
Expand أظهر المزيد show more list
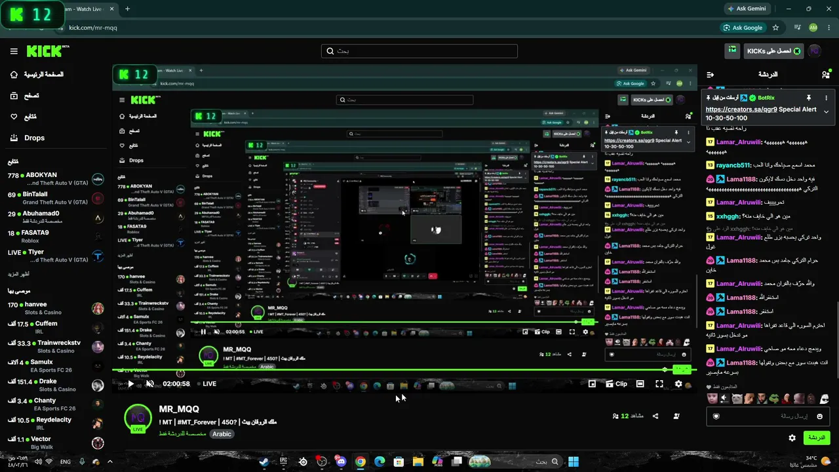coord(19,274)
